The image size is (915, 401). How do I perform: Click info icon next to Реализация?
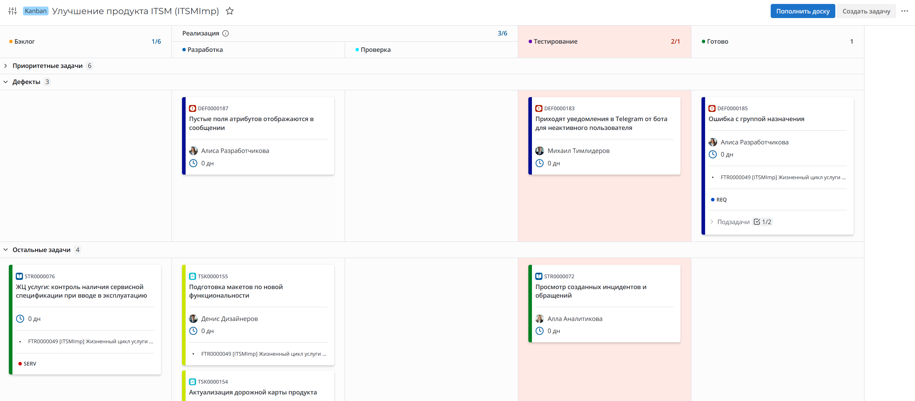click(x=226, y=33)
